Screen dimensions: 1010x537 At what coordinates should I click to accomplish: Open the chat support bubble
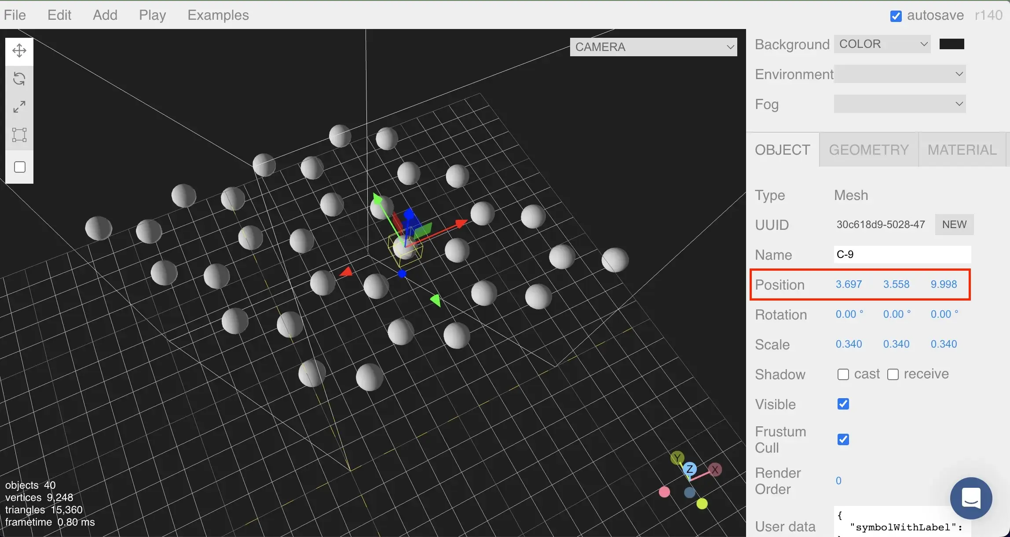tap(971, 498)
